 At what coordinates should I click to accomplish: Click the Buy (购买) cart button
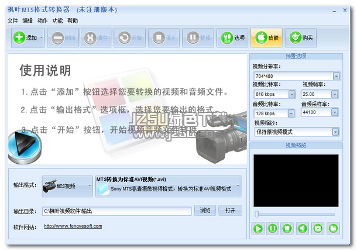pyautogui.click(x=301, y=37)
